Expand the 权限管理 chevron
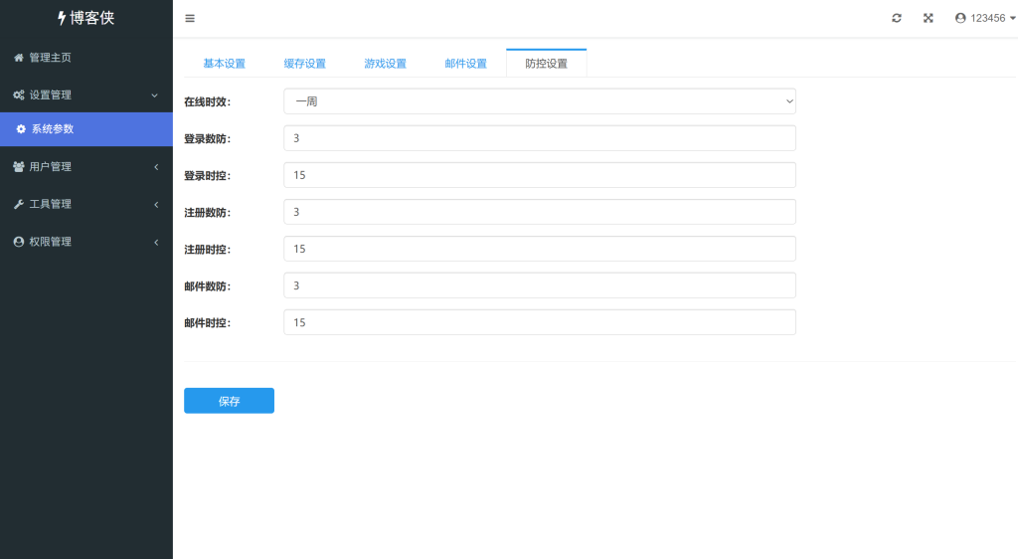This screenshot has width=1018, height=559. pos(156,242)
